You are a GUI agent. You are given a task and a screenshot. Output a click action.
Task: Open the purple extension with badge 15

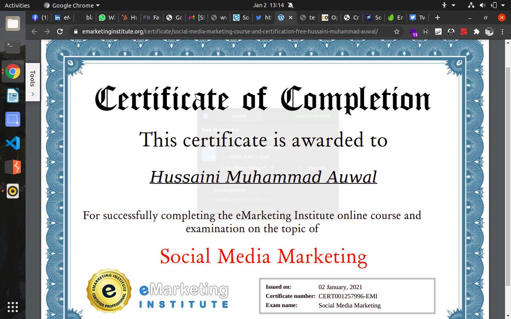[413, 32]
